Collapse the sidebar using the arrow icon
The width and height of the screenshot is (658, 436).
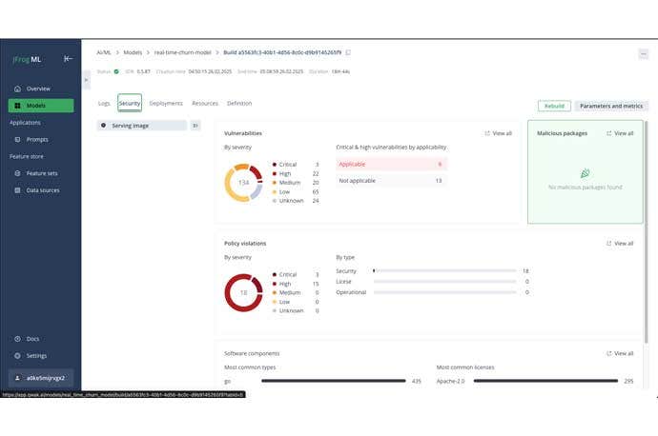click(x=68, y=59)
